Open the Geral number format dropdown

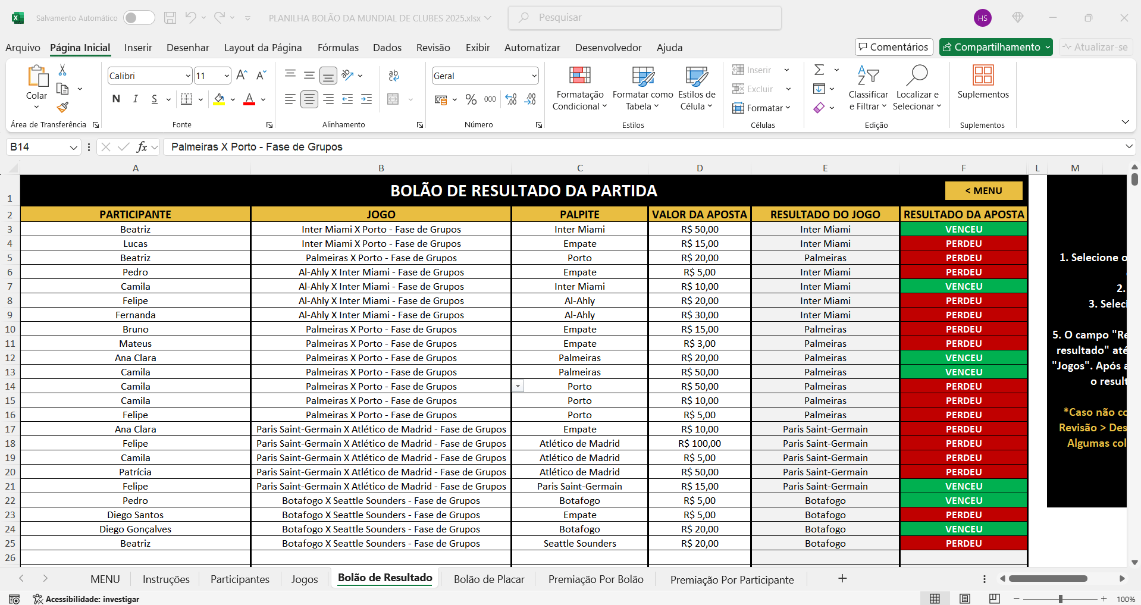[534, 76]
